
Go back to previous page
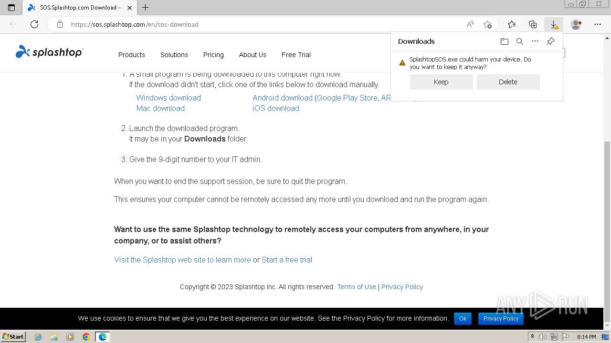pos(13,24)
